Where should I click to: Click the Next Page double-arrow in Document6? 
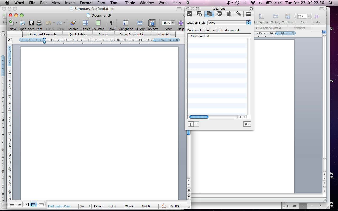[189, 197]
